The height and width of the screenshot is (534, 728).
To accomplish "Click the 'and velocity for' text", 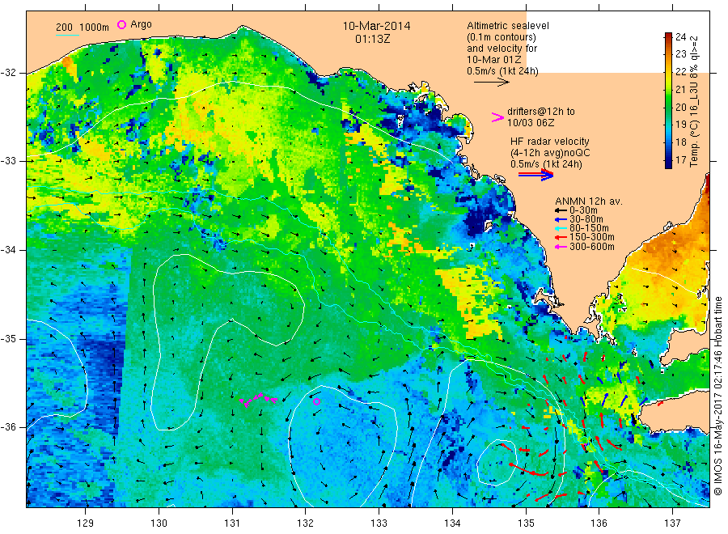I will 502,49.
